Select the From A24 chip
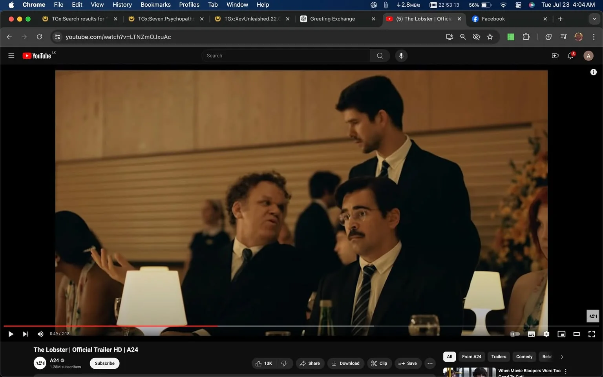The image size is (603, 377). click(471, 357)
